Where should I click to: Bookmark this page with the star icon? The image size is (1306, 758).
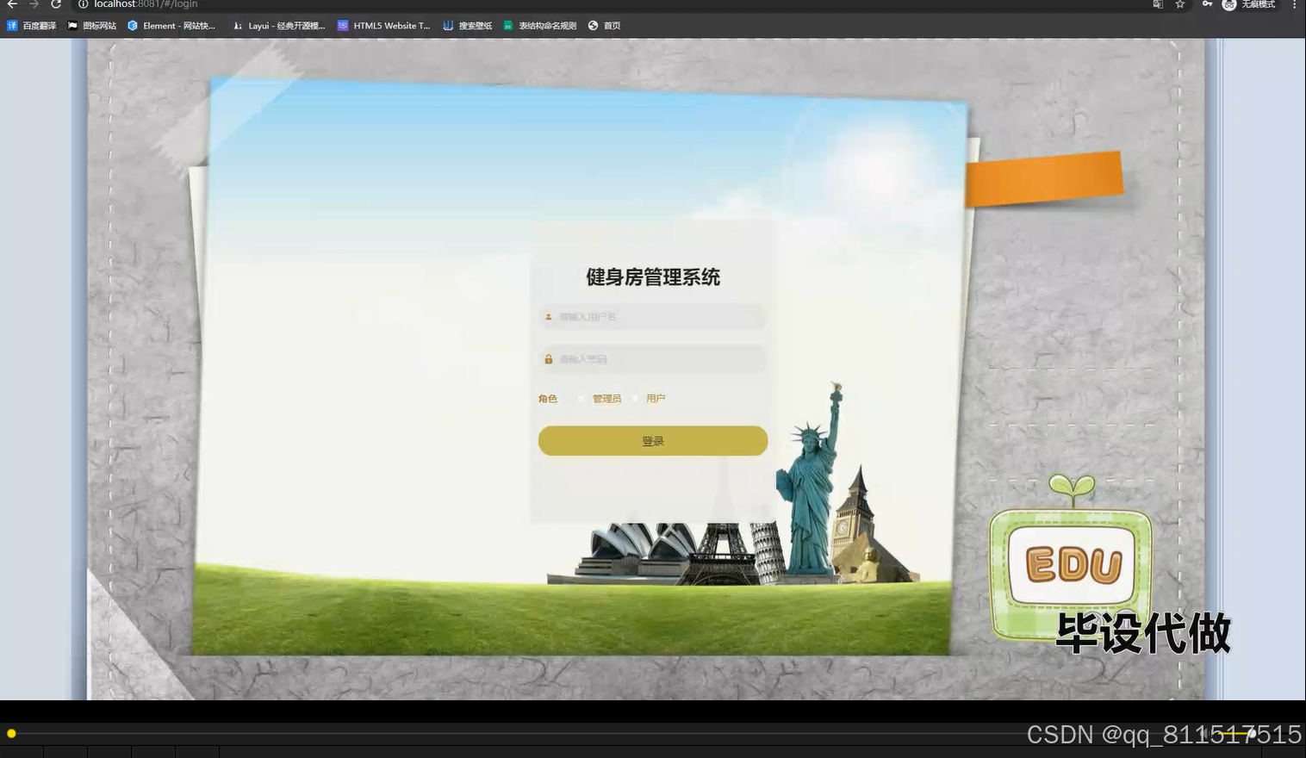pyautogui.click(x=1180, y=4)
